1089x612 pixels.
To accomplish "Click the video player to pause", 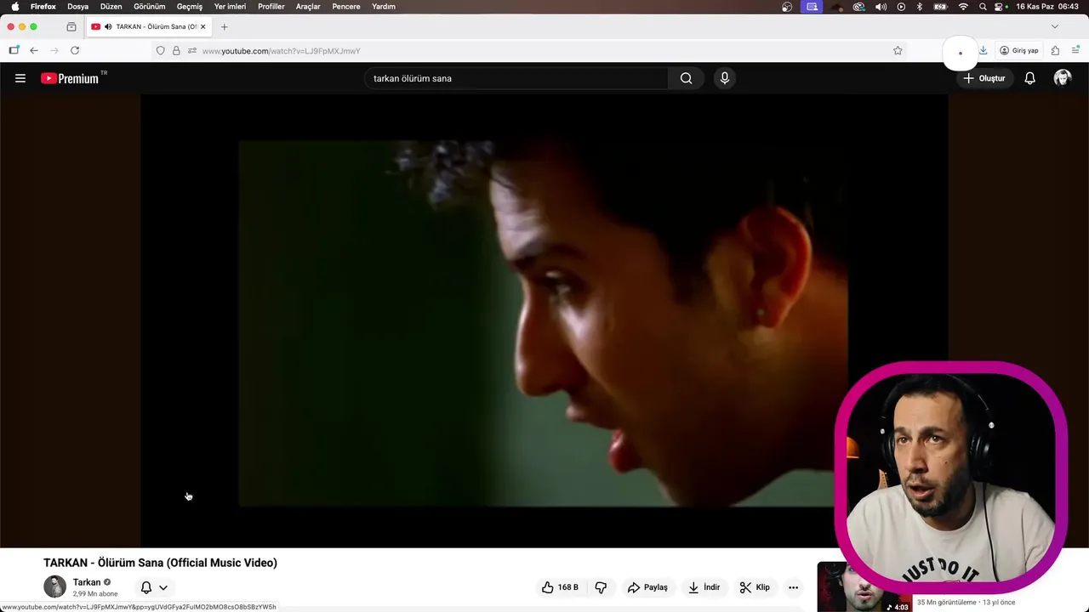I will pyautogui.click(x=544, y=320).
